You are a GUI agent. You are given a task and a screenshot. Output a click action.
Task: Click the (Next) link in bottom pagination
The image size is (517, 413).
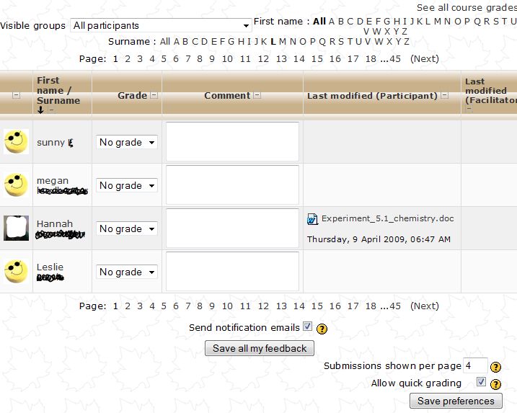coord(424,306)
